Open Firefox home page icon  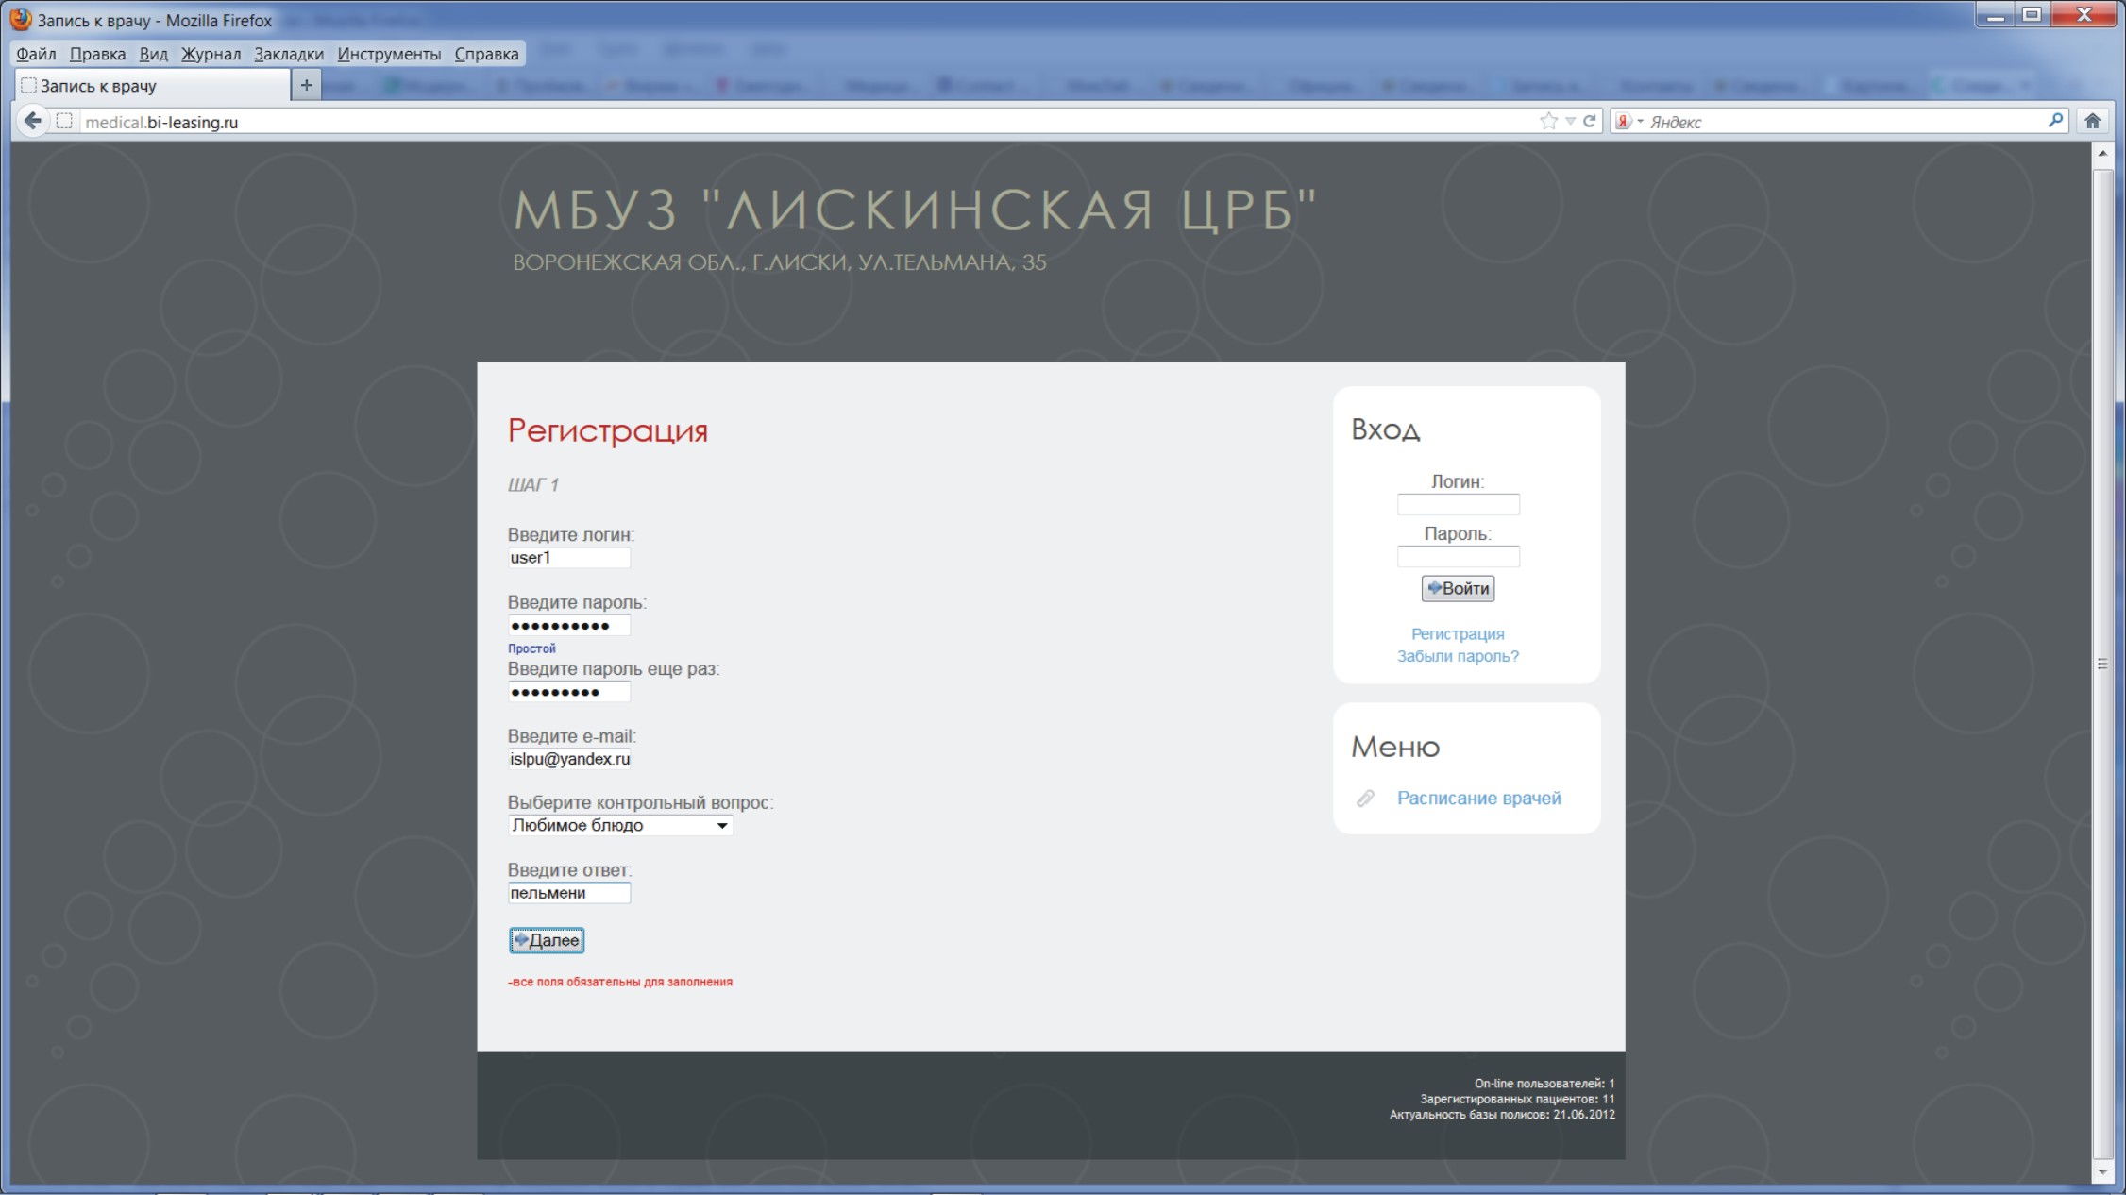point(2093,121)
